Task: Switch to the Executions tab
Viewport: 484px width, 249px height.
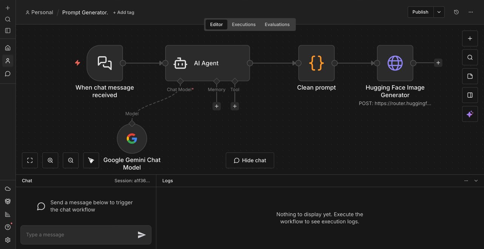Action: 244,25
